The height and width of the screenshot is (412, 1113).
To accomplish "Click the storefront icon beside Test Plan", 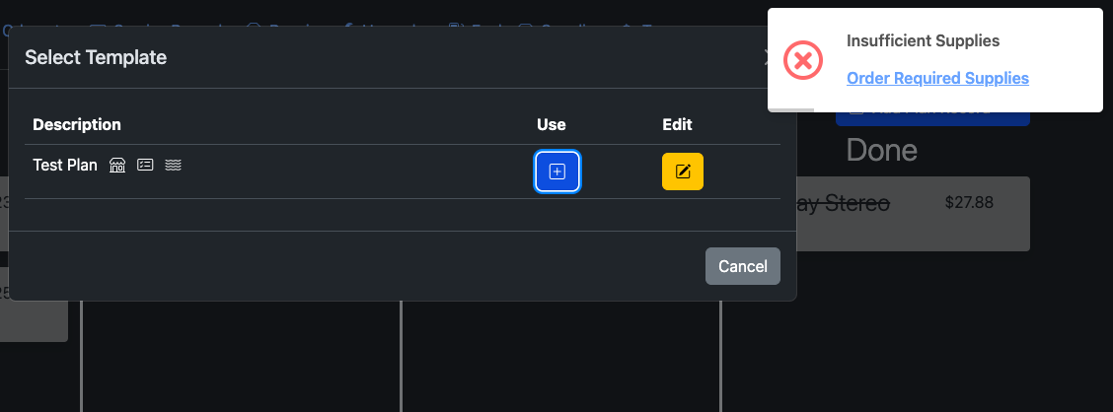I will pyautogui.click(x=117, y=166).
